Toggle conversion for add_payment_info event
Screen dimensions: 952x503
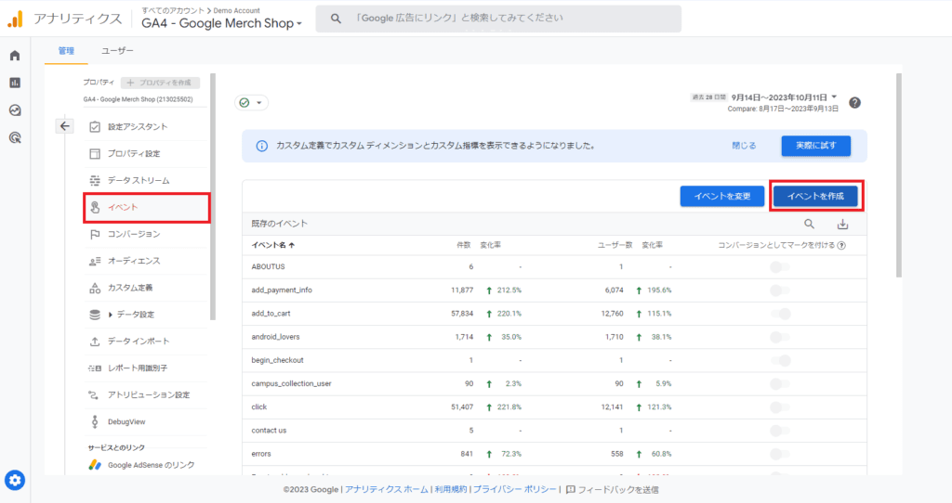pyautogui.click(x=780, y=290)
